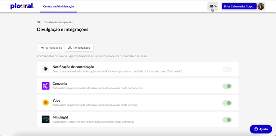Click the Ajuda help button
This screenshot has height=136, width=276.
pyautogui.click(x=261, y=129)
